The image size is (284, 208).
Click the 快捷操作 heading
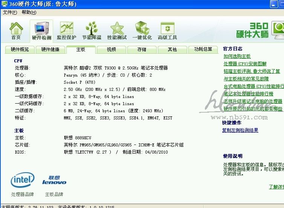[x=232, y=123]
